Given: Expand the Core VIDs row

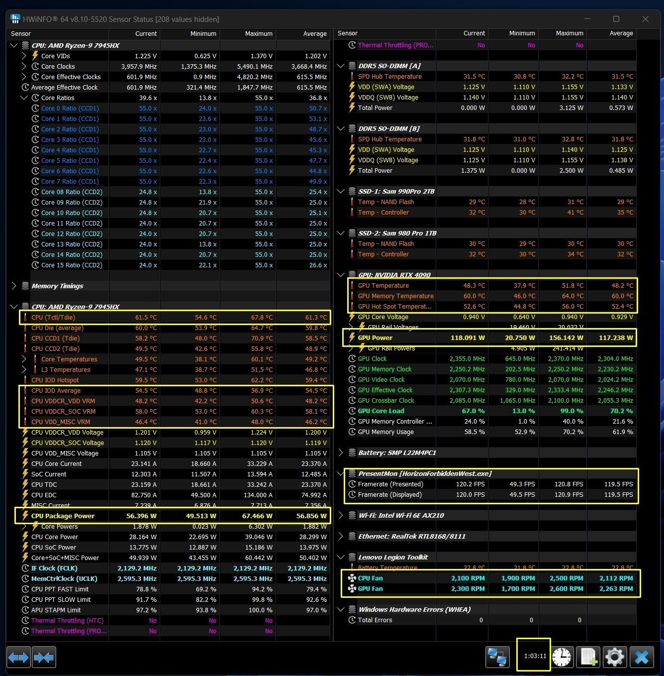Looking at the screenshot, I should point(24,56).
